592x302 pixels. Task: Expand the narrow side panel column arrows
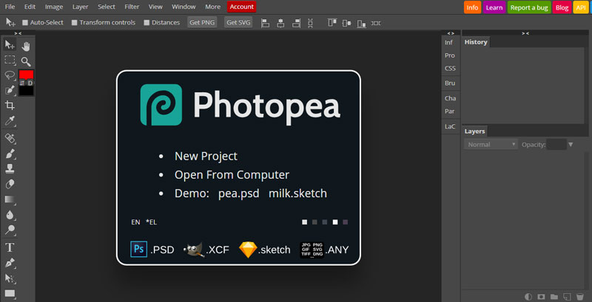pos(451,33)
